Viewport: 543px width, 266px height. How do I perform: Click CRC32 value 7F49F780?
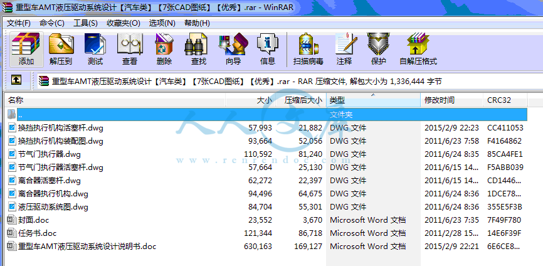pos(504,220)
